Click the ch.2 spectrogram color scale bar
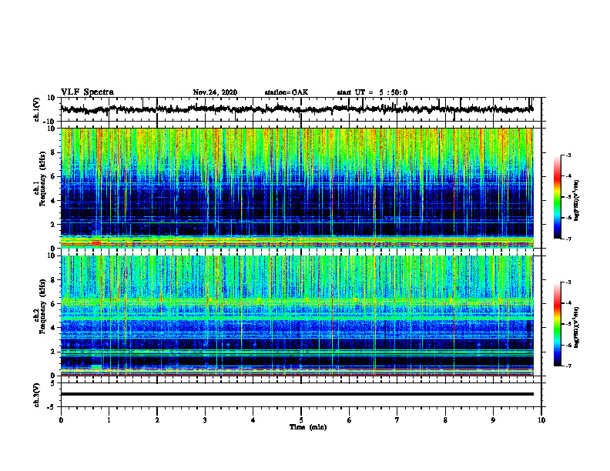The image size is (610, 471). (557, 324)
